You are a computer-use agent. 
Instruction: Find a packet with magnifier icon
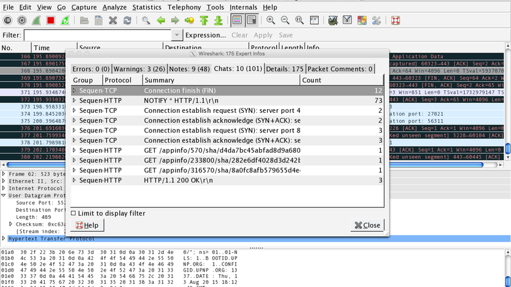(x=146, y=20)
